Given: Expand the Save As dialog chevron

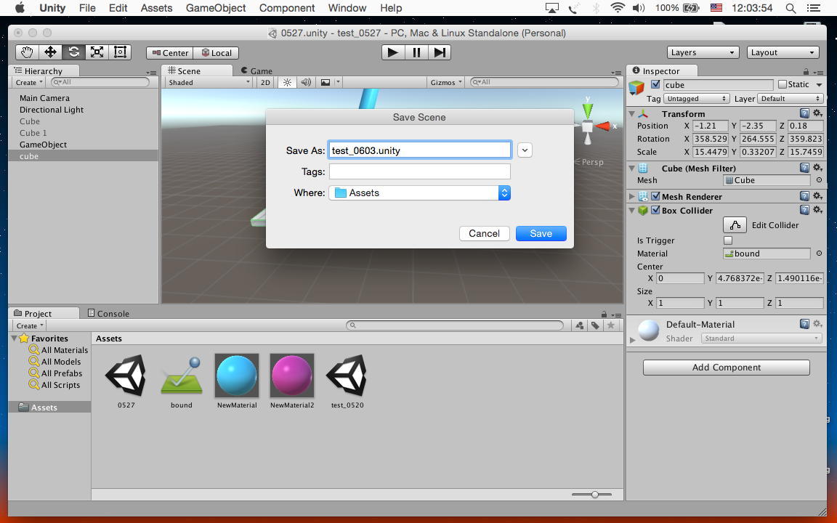Looking at the screenshot, I should click(525, 150).
